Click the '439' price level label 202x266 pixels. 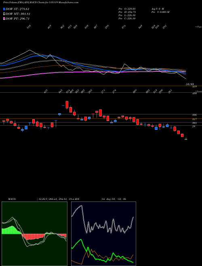pos(194,94)
